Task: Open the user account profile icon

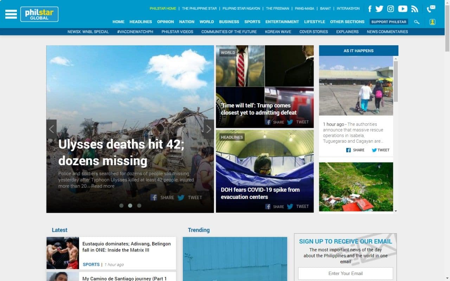Action: (432, 22)
